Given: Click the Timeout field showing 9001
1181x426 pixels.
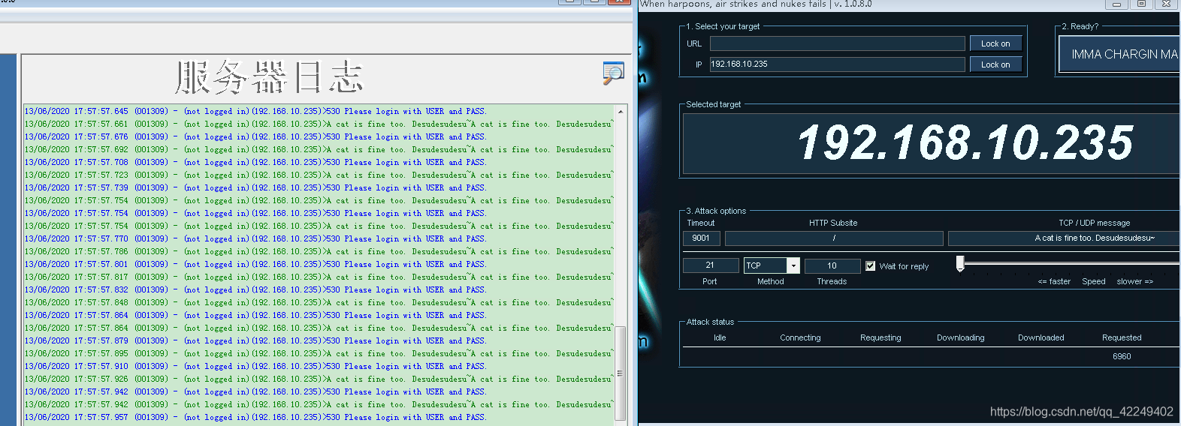Looking at the screenshot, I should click(701, 238).
